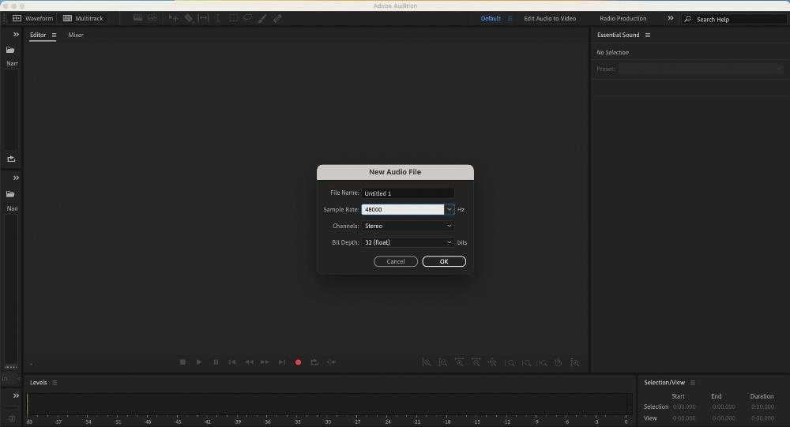Image resolution: width=790 pixels, height=427 pixels.
Task: Click the Pause transport button
Action: click(x=216, y=362)
